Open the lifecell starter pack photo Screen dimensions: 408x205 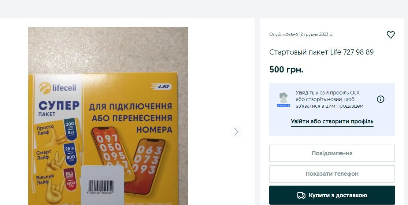[x=108, y=116]
